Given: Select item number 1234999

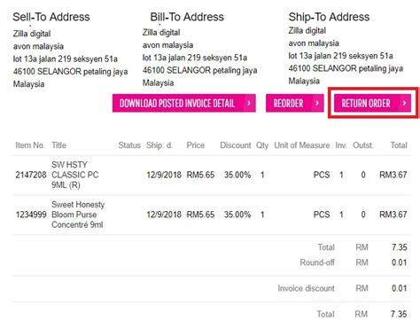Looking at the screenshot, I should (31, 215).
